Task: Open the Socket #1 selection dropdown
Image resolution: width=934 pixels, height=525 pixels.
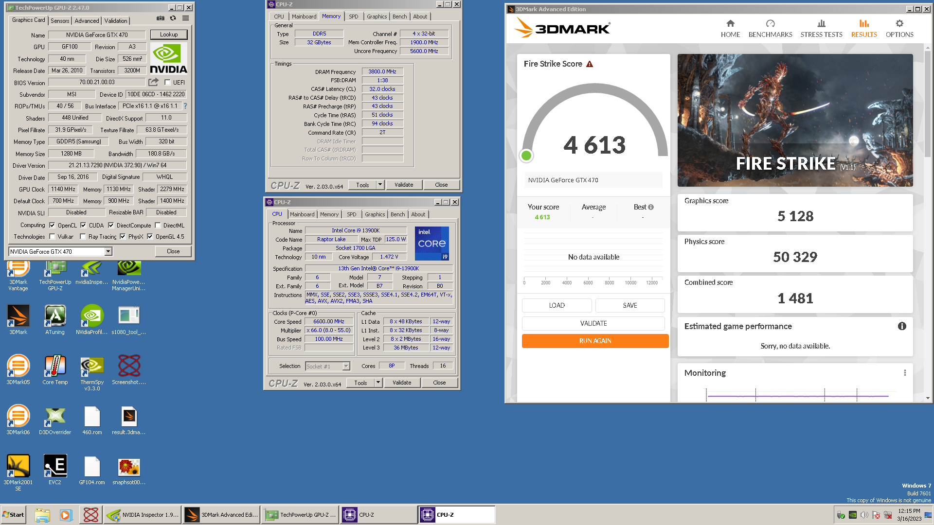Action: [346, 366]
